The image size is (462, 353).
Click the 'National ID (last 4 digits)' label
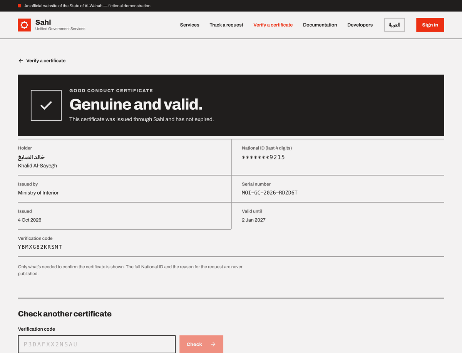tap(267, 148)
